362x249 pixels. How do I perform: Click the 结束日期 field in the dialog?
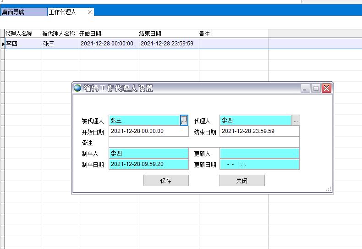[x=259, y=131]
